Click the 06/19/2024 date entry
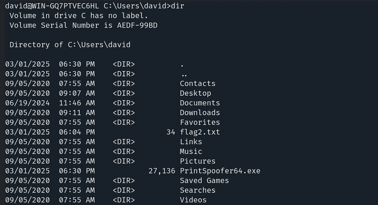The height and width of the screenshot is (205, 378). [27, 103]
